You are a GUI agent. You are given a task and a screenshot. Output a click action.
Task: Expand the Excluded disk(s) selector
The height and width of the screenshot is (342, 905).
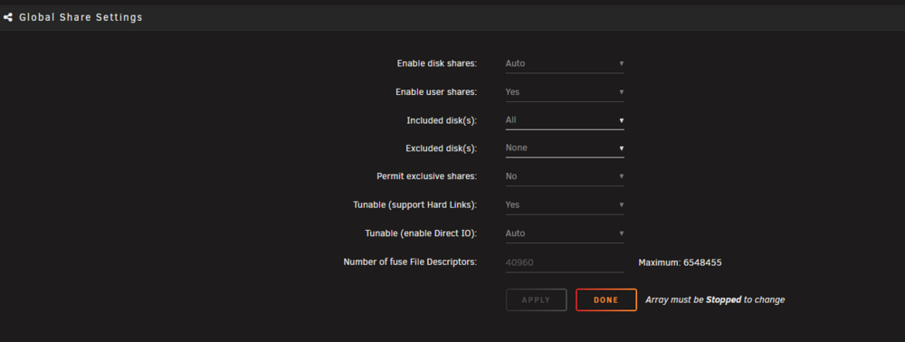click(x=565, y=147)
